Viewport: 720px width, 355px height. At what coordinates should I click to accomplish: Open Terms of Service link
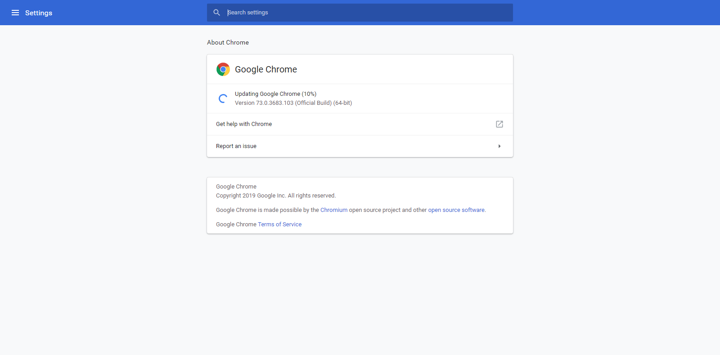pyautogui.click(x=279, y=225)
